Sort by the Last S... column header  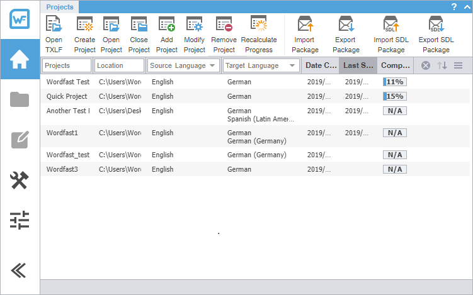[x=358, y=65]
